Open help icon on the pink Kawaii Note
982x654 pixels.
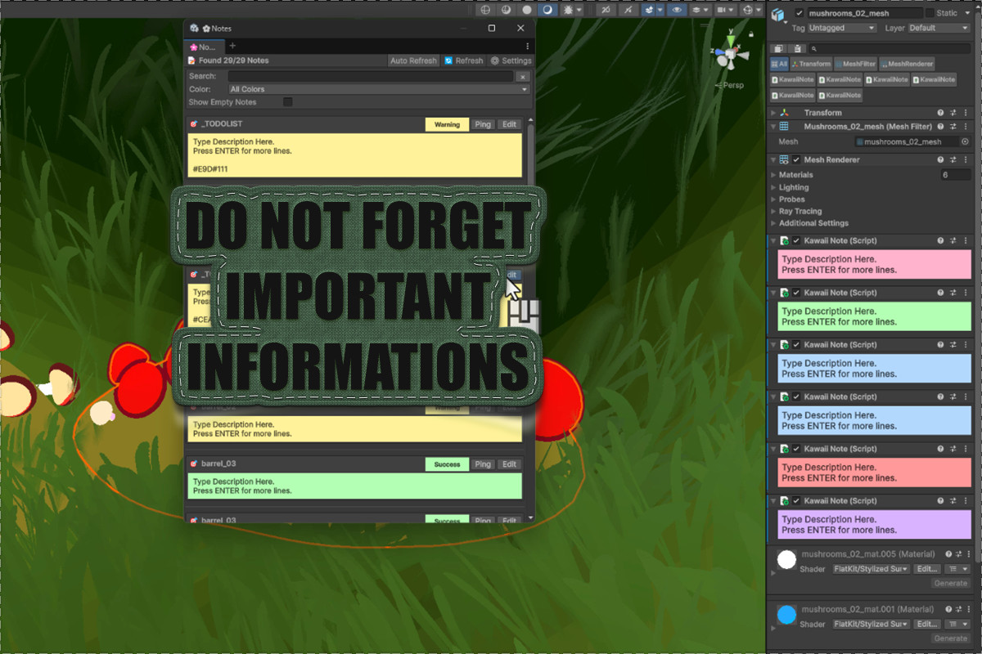(x=940, y=241)
